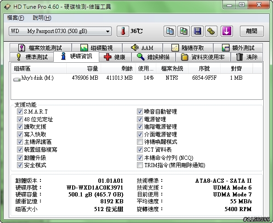Image resolution: width=273 pixels, height=223 pixels.
Task: Toggle the TRIM指令 checkbox
Action: (x=140, y=165)
